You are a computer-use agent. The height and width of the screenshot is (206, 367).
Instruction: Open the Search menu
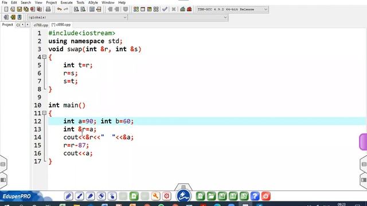tap(26, 2)
